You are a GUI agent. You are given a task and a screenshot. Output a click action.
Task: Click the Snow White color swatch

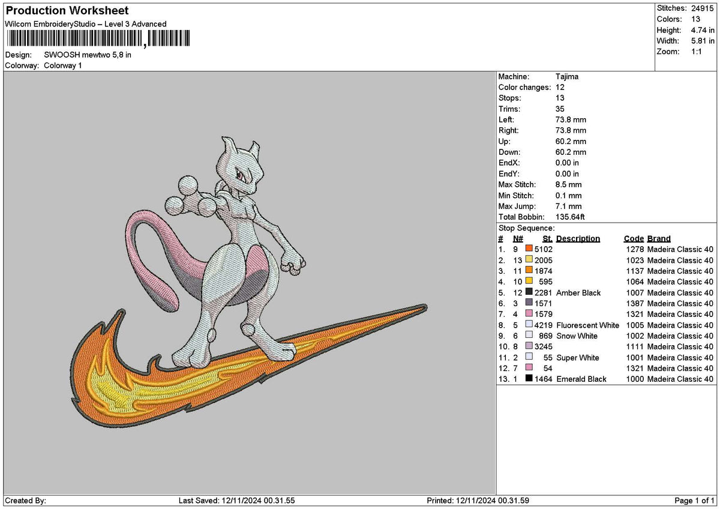[x=529, y=336]
